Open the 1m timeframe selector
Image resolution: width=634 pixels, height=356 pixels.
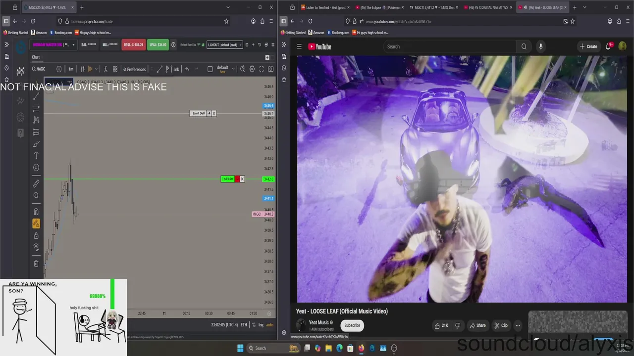[71, 69]
